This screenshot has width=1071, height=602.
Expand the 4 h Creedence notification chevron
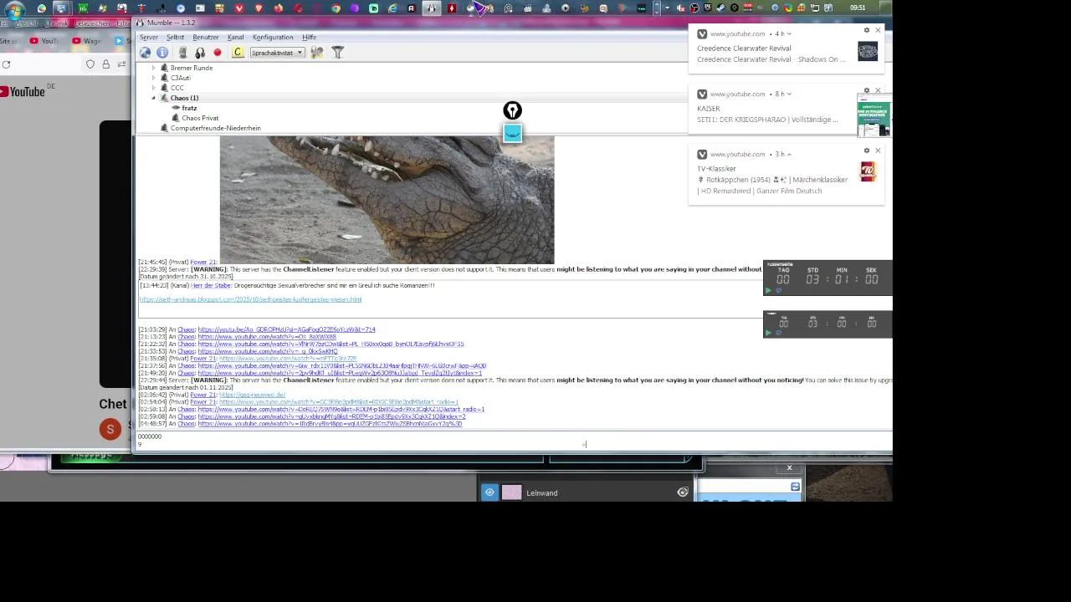789,34
